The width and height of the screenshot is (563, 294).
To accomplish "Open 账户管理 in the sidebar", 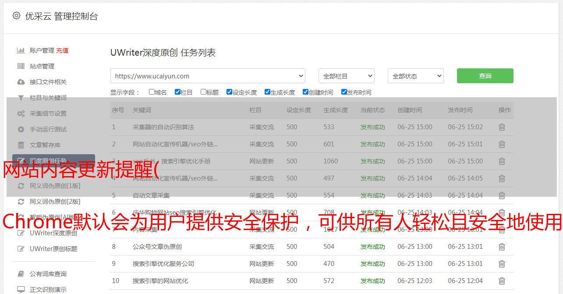I will (x=42, y=50).
